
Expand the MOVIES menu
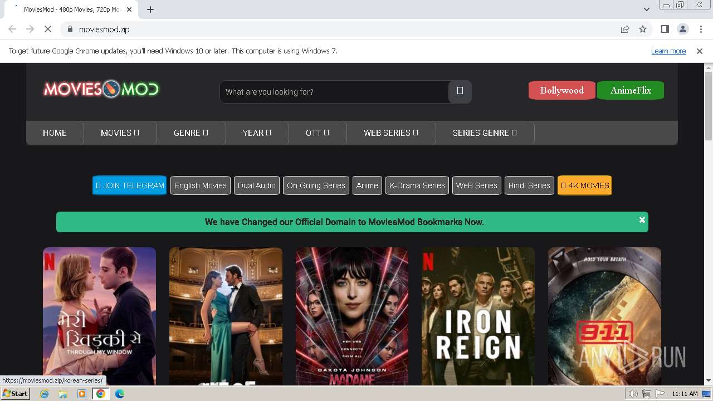click(120, 133)
